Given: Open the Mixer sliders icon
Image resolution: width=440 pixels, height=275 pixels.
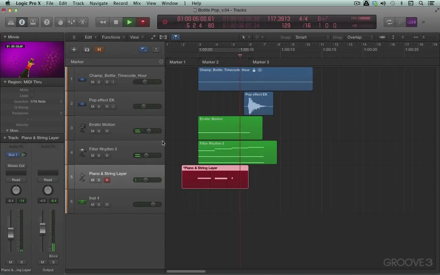Looking at the screenshot, I should pos(71,22).
